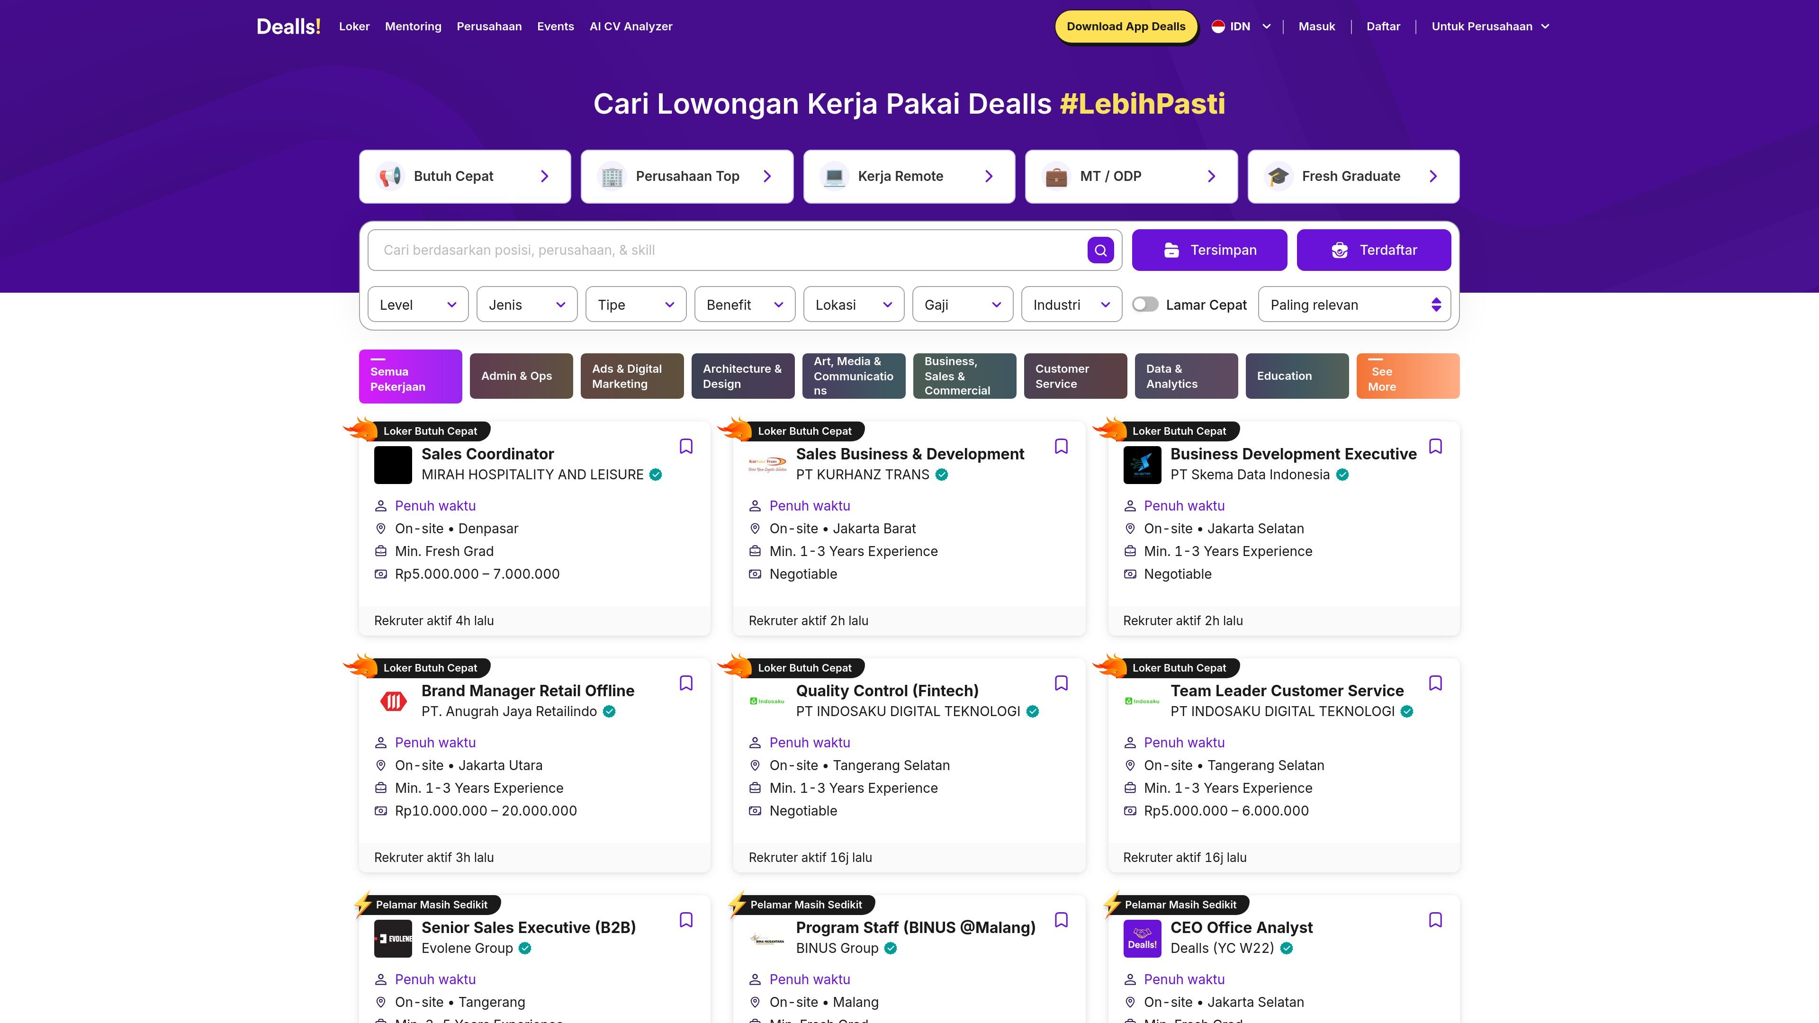Select Art, Media & Communications category
The image size is (1819, 1023).
click(854, 377)
